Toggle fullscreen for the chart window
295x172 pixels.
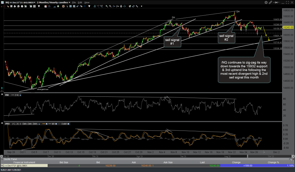(287, 2)
